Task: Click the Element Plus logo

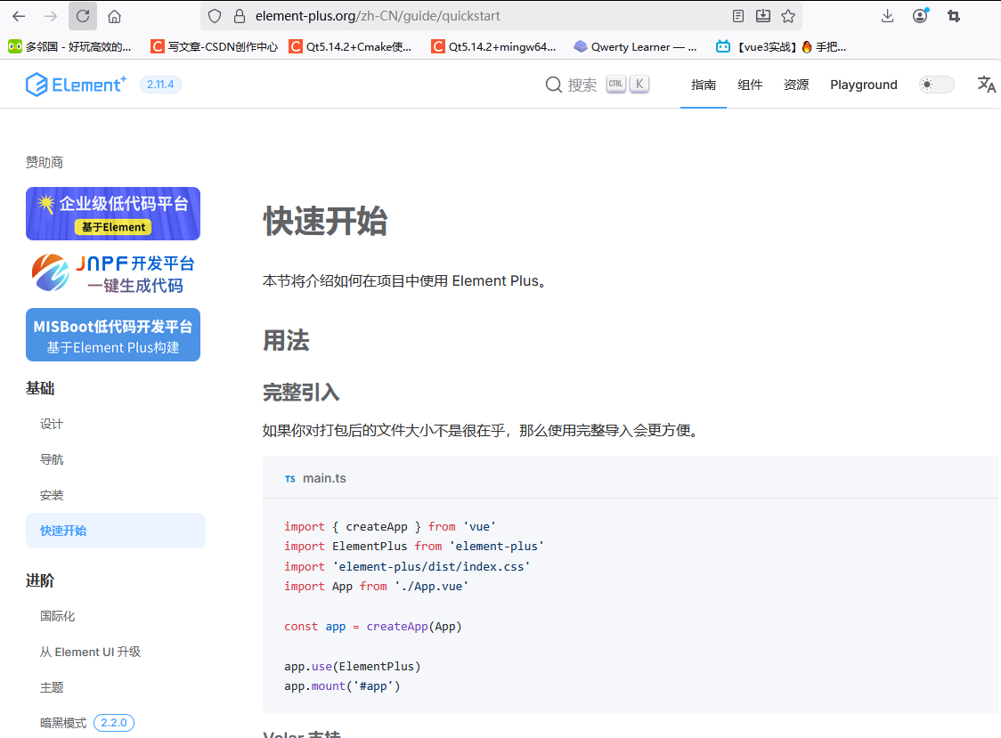Action: (76, 85)
